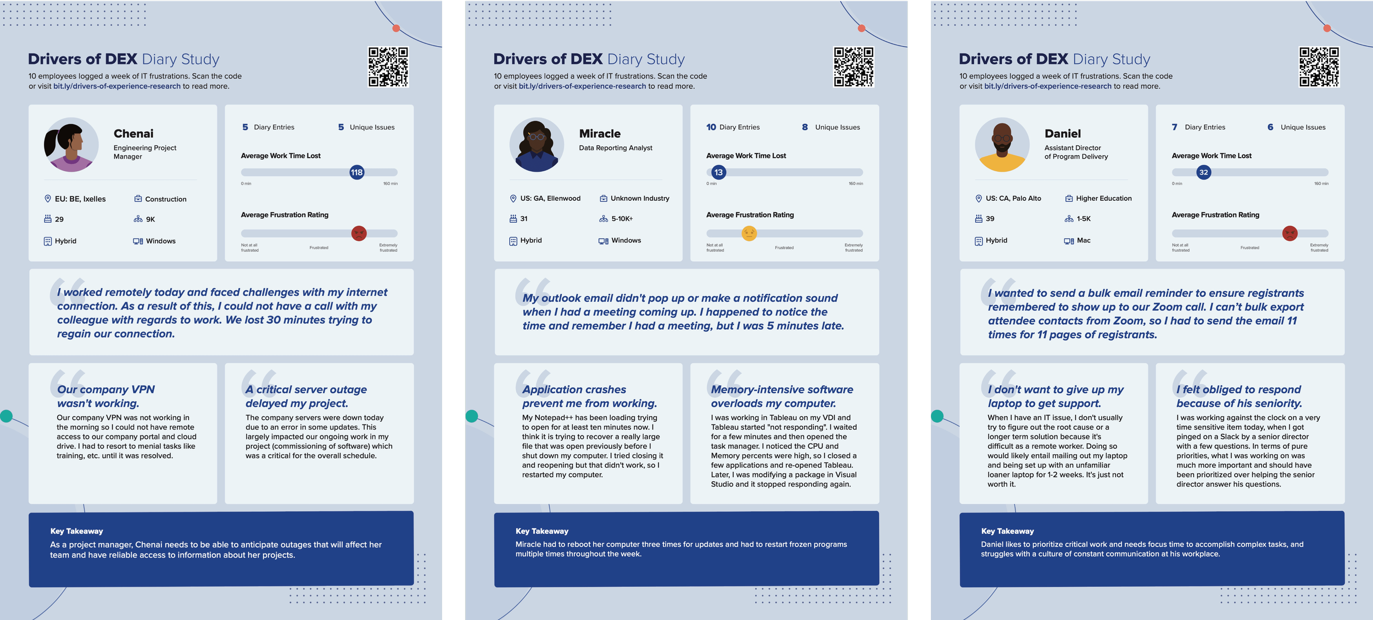
Task: Click 'I don't want to give up my laptop' quote
Action: pos(1056,396)
